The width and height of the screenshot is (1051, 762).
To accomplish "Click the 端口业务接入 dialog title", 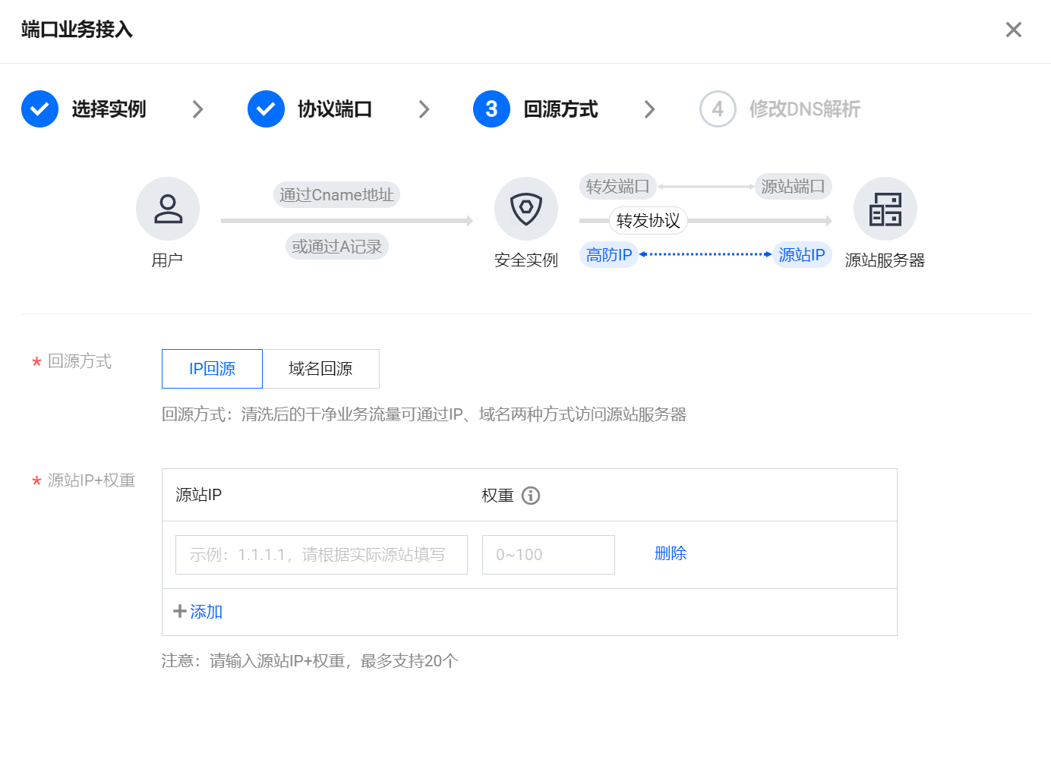I will click(77, 30).
